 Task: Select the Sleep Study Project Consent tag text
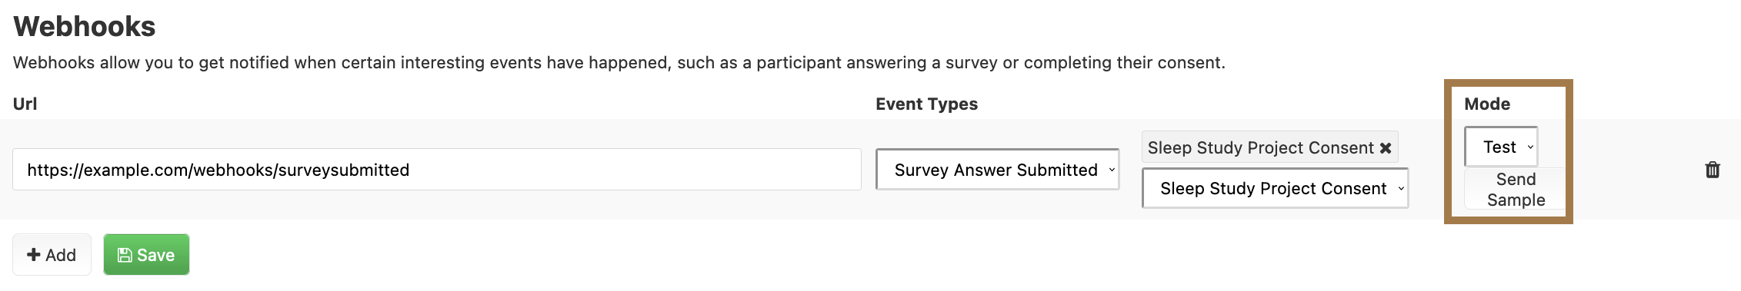pyautogui.click(x=1260, y=147)
